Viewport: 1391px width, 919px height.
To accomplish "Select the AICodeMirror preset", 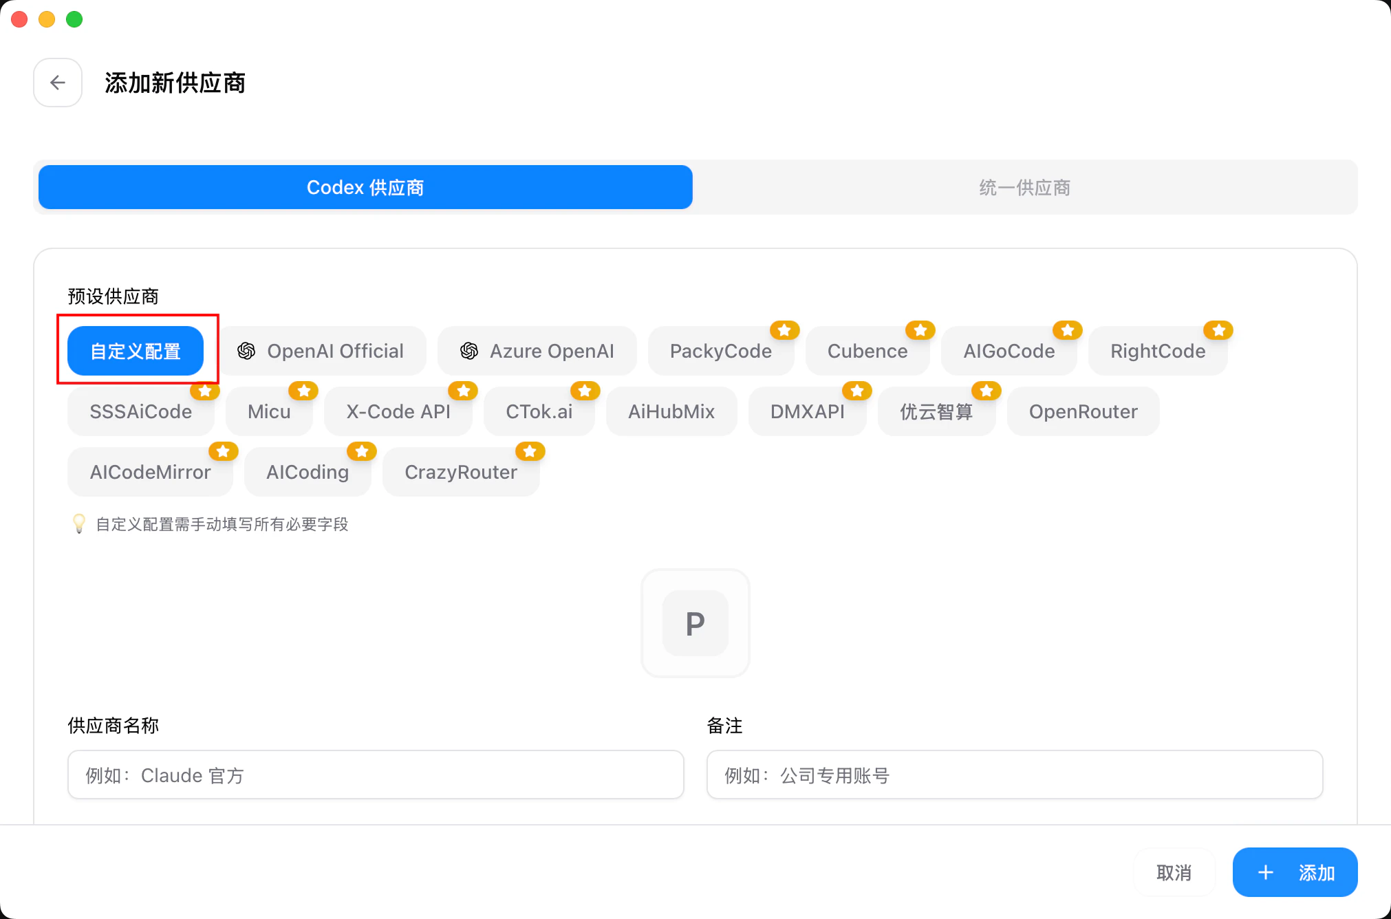I will 150,472.
